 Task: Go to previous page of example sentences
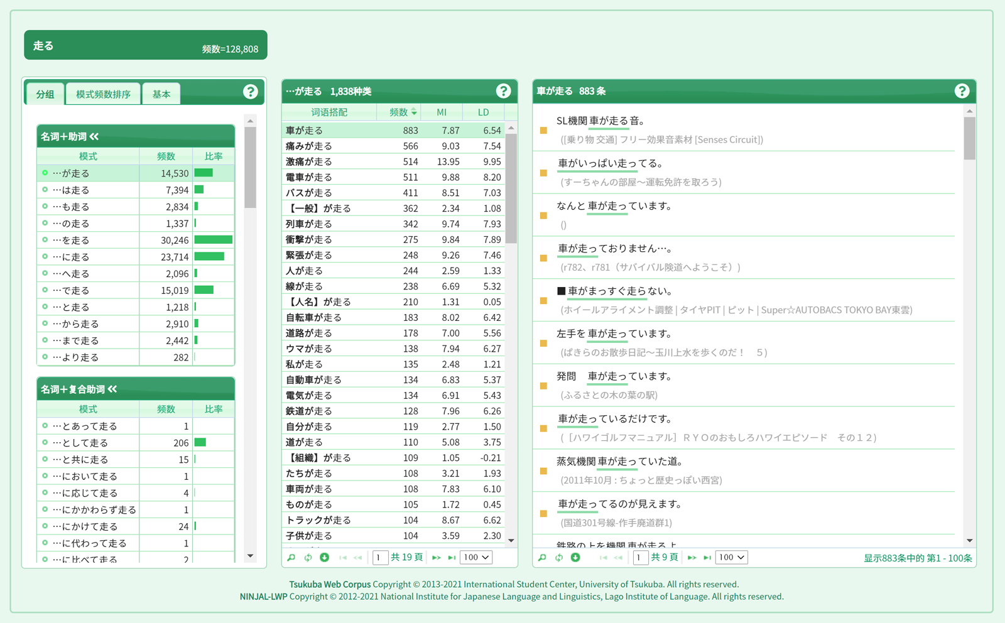point(618,558)
